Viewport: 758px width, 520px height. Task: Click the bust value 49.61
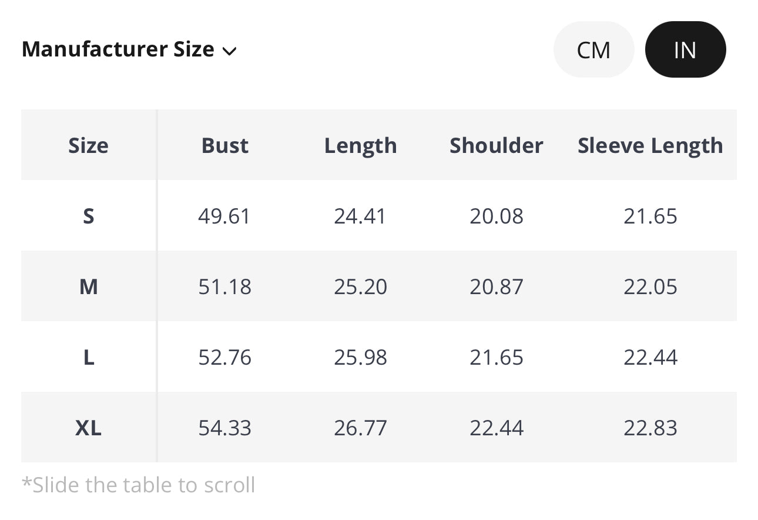pyautogui.click(x=224, y=216)
